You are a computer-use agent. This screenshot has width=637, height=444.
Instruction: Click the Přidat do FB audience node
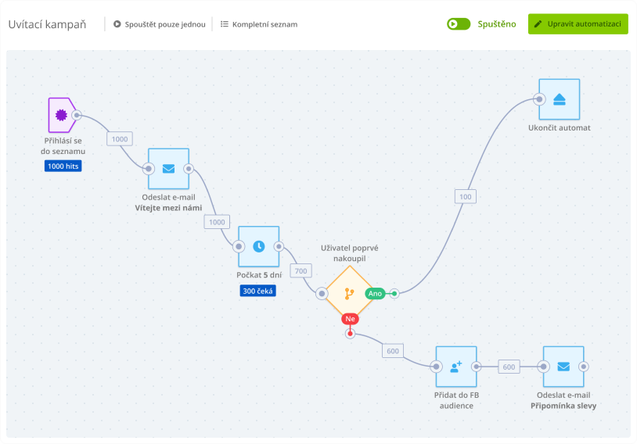pyautogui.click(x=455, y=367)
